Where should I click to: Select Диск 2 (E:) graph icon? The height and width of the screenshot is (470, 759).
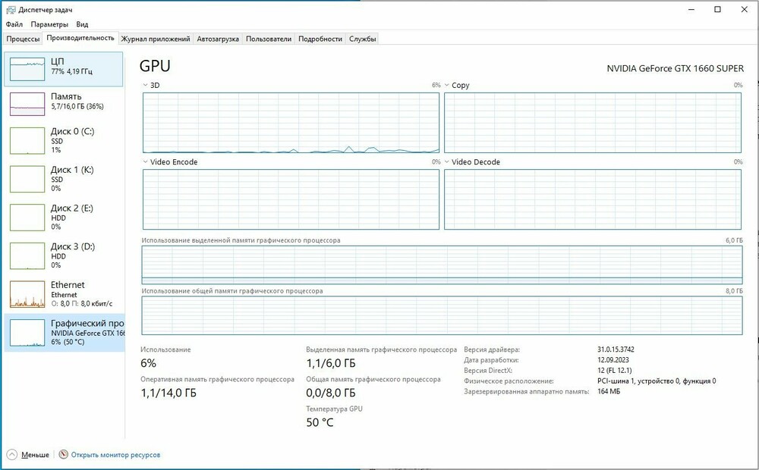(x=27, y=217)
